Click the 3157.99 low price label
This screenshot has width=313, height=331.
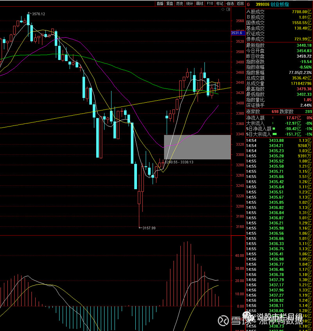coord(148,228)
